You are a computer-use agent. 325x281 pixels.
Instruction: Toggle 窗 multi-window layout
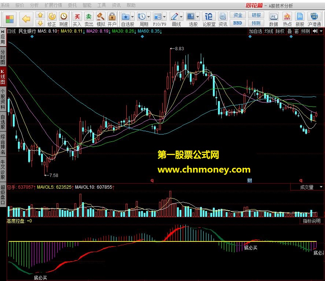(297, 31)
